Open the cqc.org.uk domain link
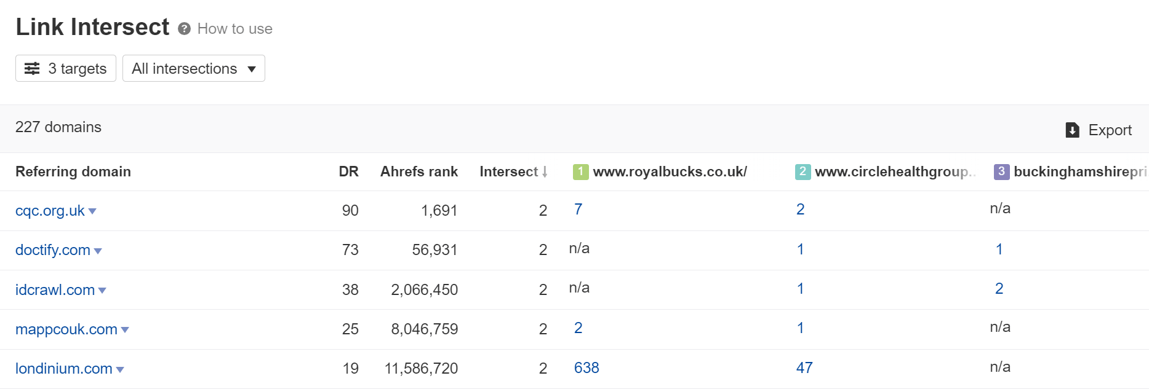The height and width of the screenshot is (389, 1149). click(x=50, y=211)
